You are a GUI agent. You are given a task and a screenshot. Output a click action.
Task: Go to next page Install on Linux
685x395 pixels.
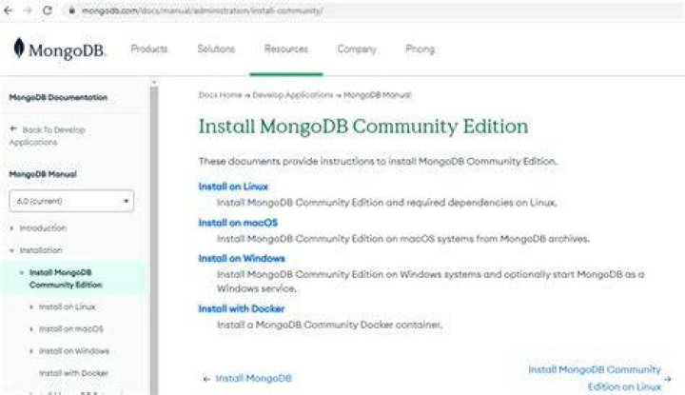[599, 379]
